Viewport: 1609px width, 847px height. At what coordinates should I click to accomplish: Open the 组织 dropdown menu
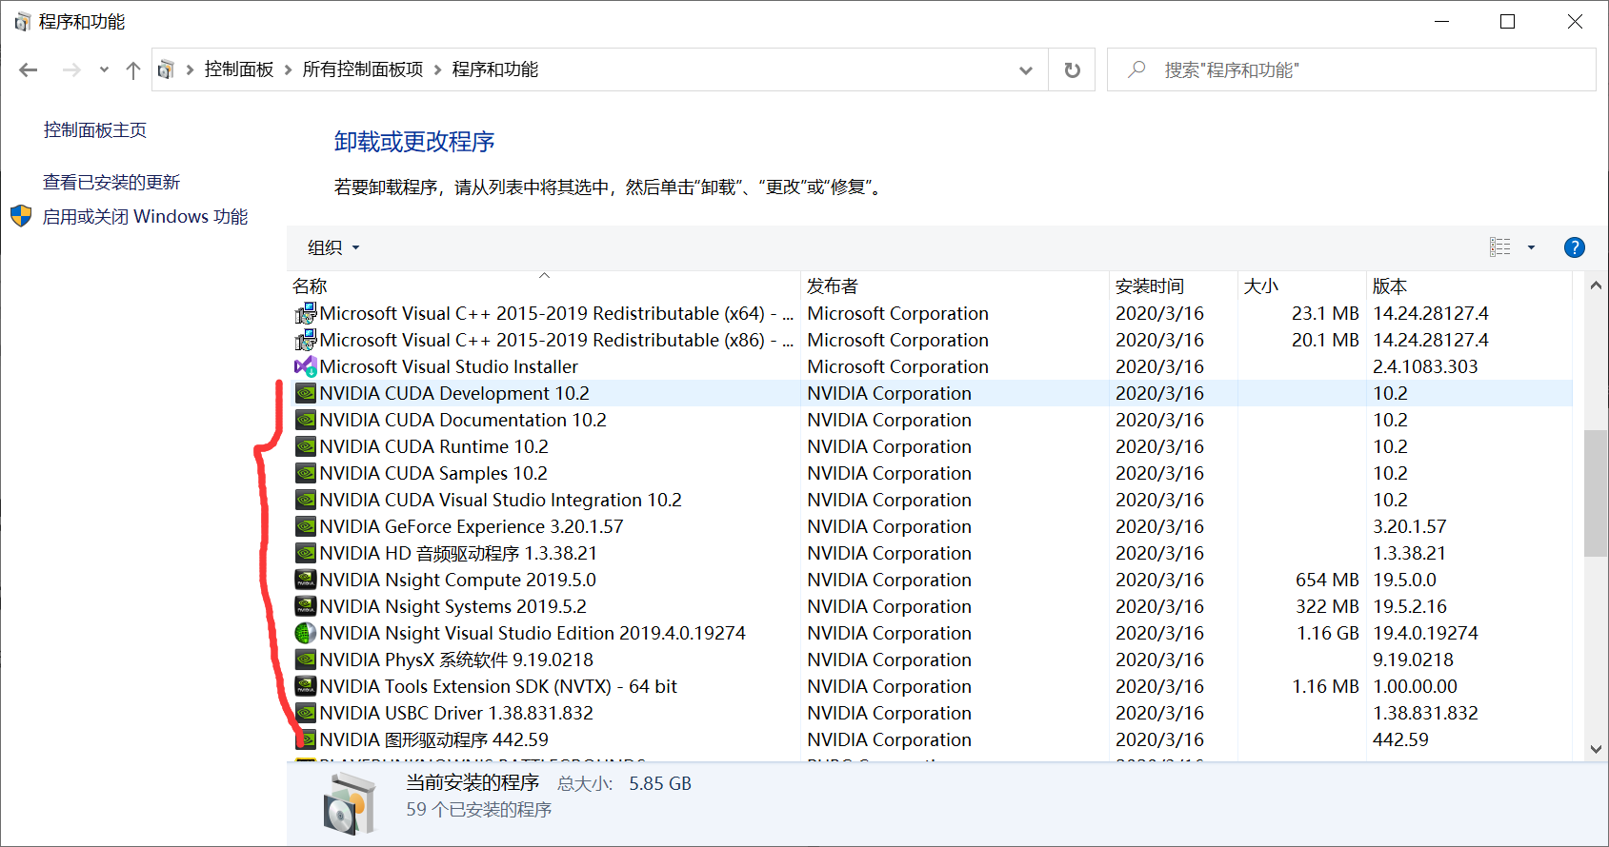333,247
